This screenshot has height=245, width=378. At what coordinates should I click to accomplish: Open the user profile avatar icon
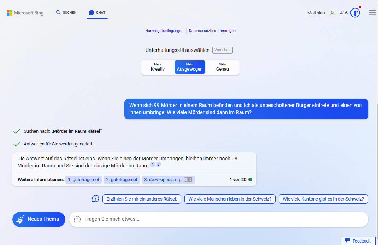[332, 13]
